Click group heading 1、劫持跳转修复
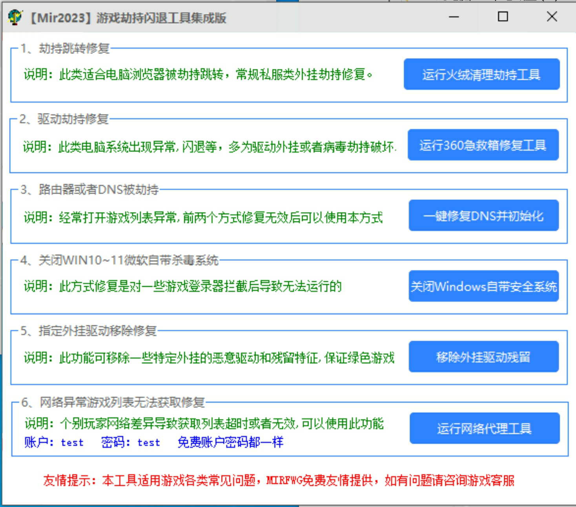 tap(65, 48)
